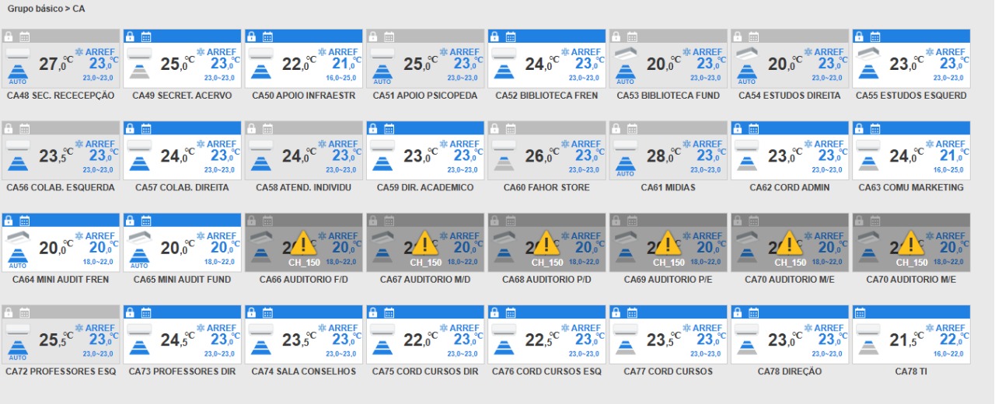Click the snowflake cooling icon on CA61 MIDIAS

tap(686, 144)
